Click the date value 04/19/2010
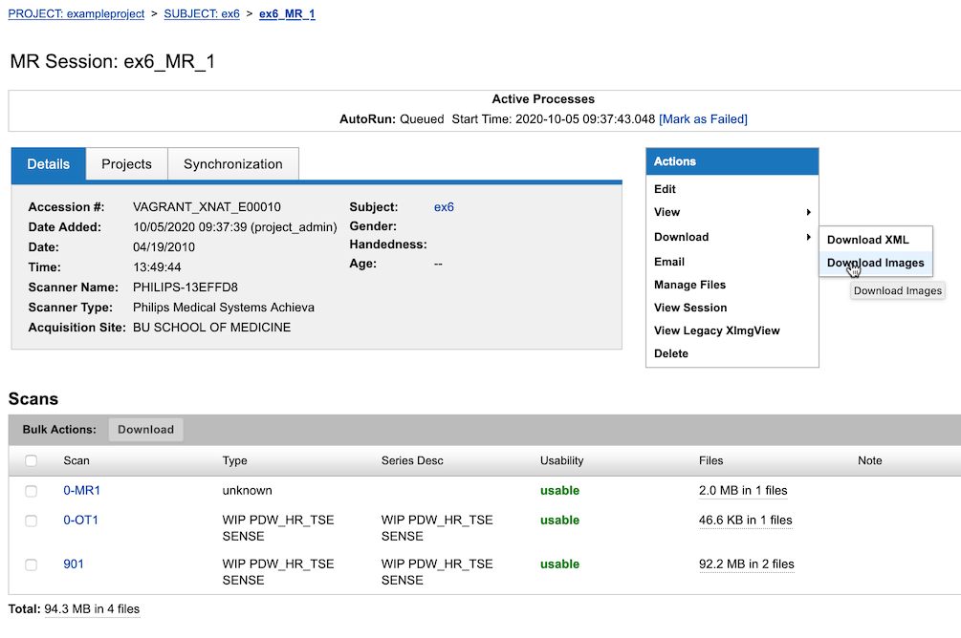 click(x=164, y=247)
